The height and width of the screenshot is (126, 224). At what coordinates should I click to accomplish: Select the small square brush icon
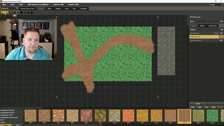[x=25, y=13]
